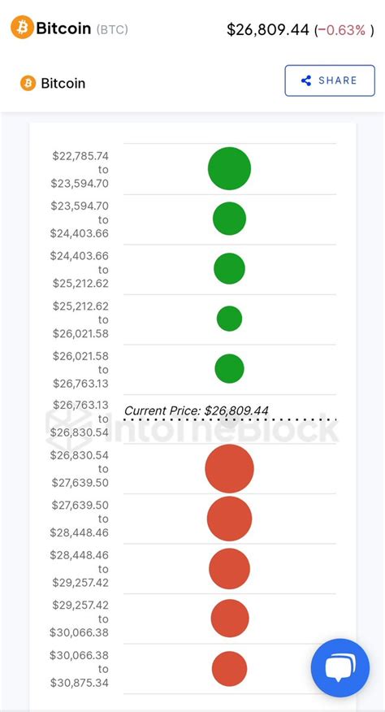Click the Bitcoin logo in the header
This screenshot has height=712, width=385.
pyautogui.click(x=22, y=27)
